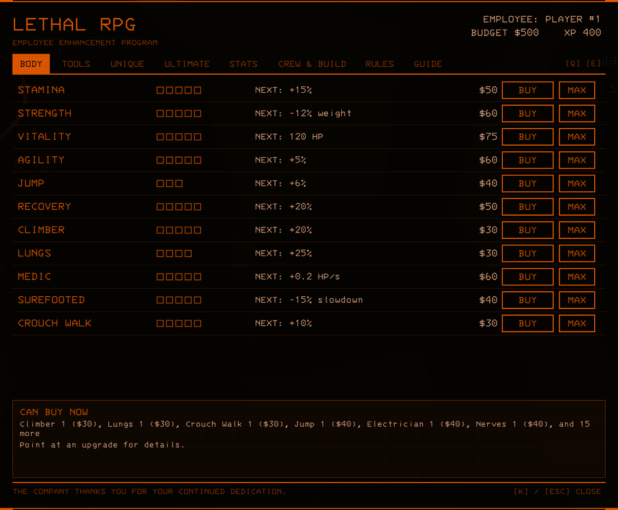
Task: Buy the Lungs upgrade
Action: [x=527, y=254]
